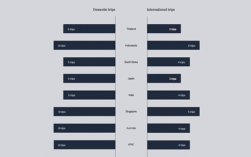Click Singapore's international 5 trips bar

173,112
